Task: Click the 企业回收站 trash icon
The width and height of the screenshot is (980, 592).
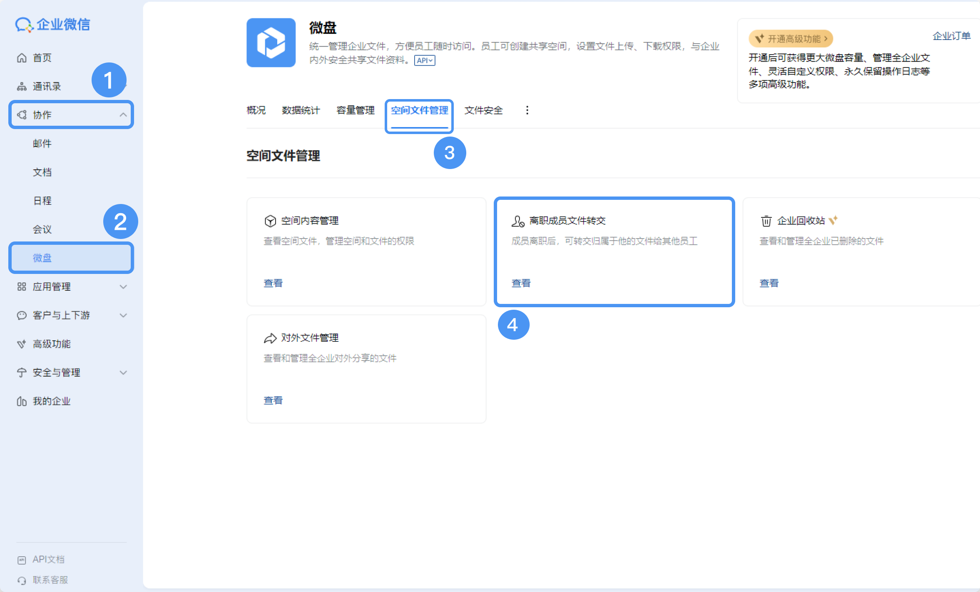Action: pos(766,221)
